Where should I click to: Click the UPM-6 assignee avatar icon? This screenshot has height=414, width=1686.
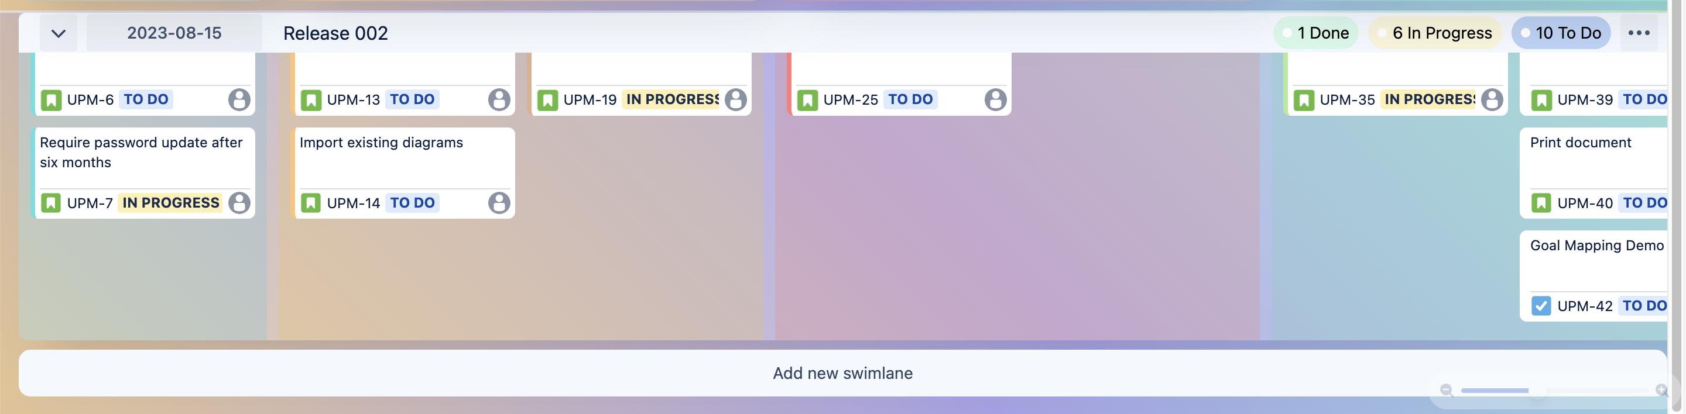point(239,99)
